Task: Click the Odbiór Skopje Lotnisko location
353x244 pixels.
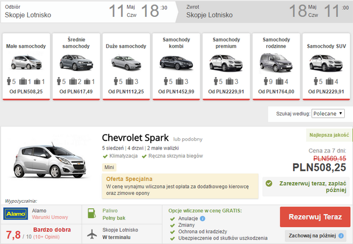Action: 28,15
